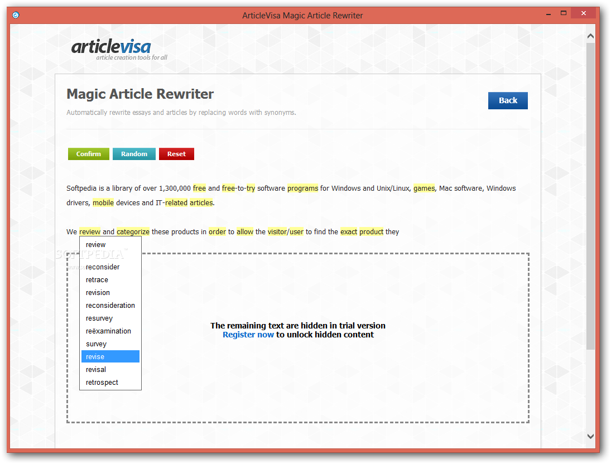Click highlighted word 'allow'

[x=245, y=232]
